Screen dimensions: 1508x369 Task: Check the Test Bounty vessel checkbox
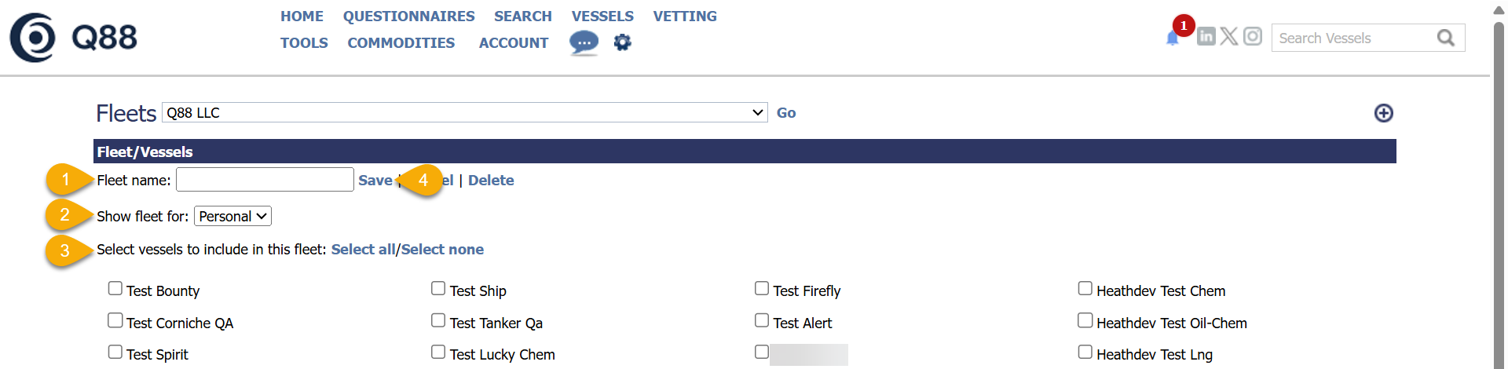[115, 288]
